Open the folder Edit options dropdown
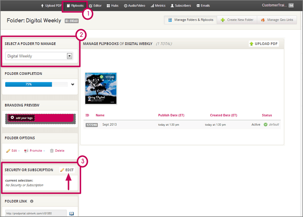The height and width of the screenshot is (217, 303). point(13,150)
